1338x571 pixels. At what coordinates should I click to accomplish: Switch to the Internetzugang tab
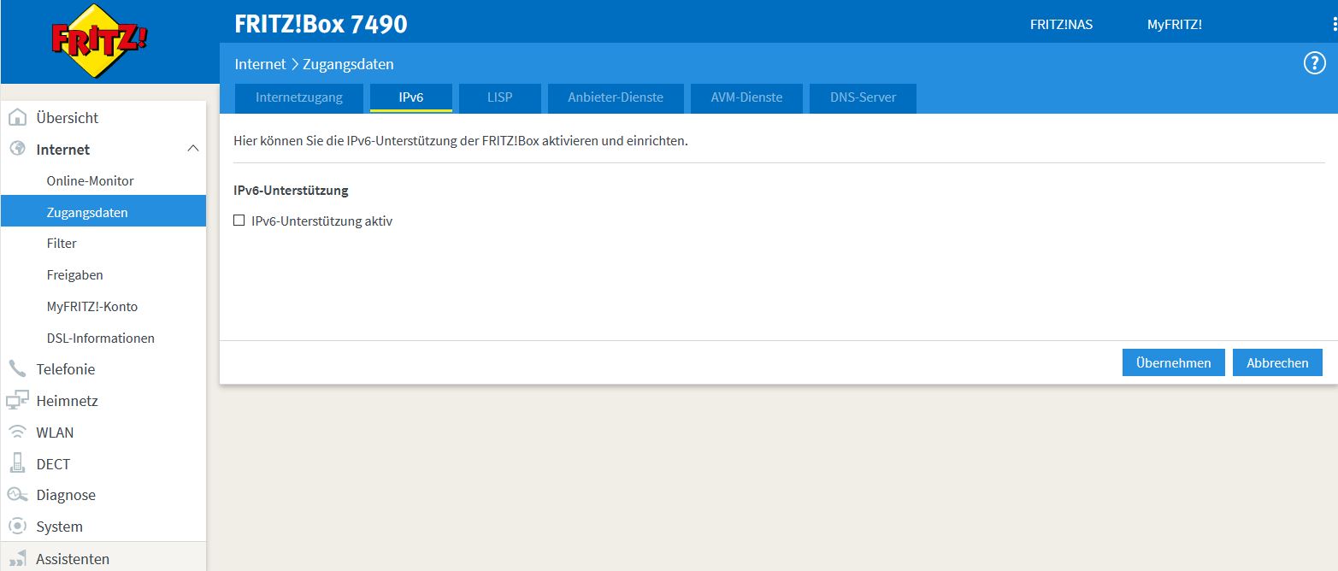(x=299, y=97)
